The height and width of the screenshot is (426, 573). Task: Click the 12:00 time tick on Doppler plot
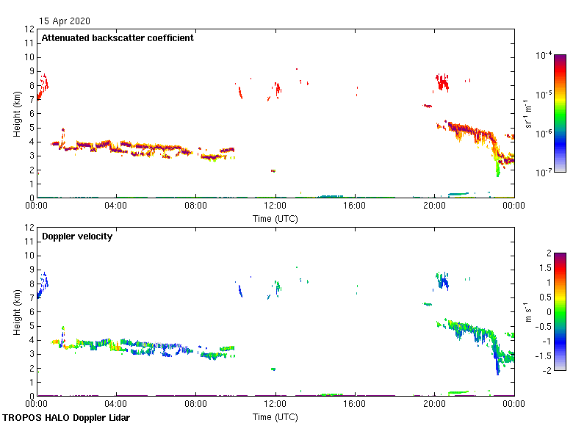pyautogui.click(x=275, y=405)
